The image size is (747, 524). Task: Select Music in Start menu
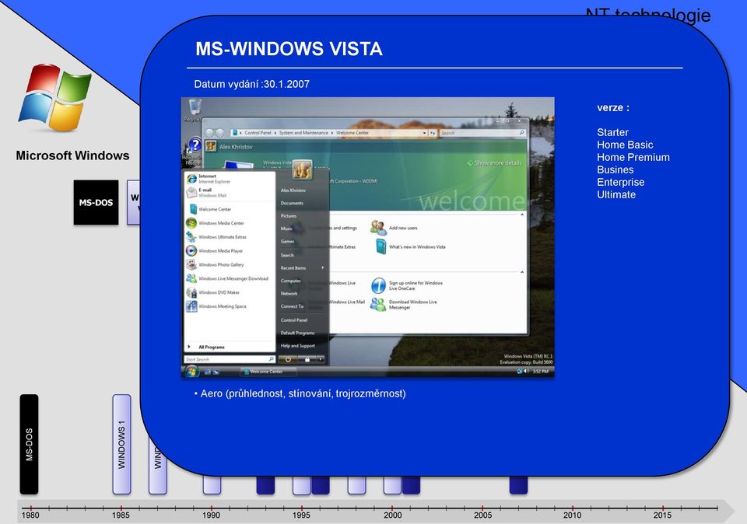287,229
